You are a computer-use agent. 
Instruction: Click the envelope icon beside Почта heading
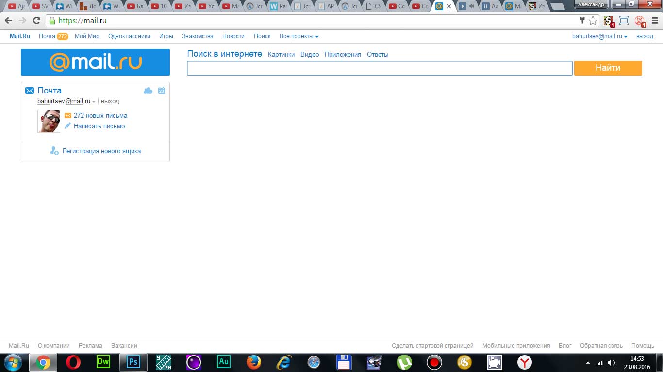(30, 91)
